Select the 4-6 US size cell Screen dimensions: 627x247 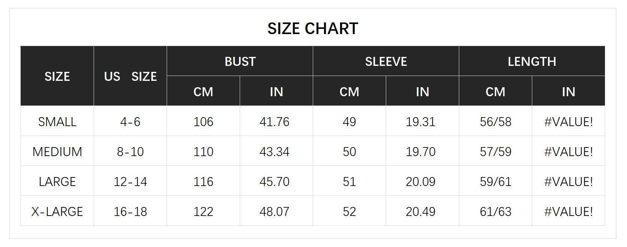tap(130, 122)
